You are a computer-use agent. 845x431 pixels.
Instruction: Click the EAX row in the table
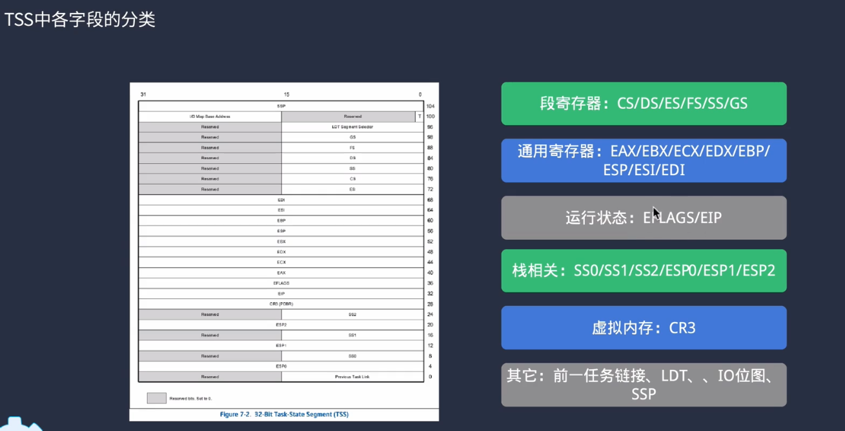tap(281, 273)
